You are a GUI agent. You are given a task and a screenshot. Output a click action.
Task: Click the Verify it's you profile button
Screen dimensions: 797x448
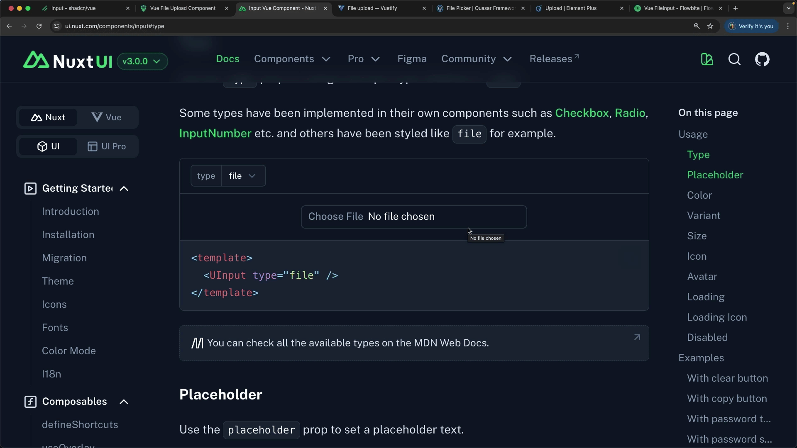pyautogui.click(x=752, y=26)
